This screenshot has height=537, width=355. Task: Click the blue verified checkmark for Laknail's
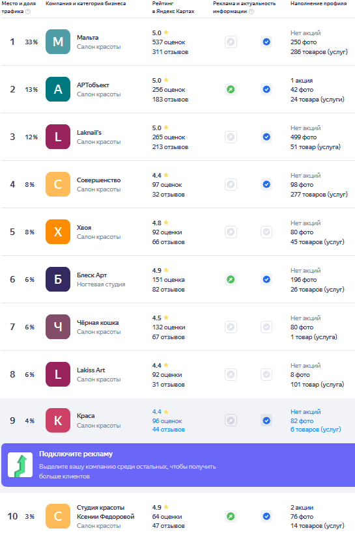(266, 137)
